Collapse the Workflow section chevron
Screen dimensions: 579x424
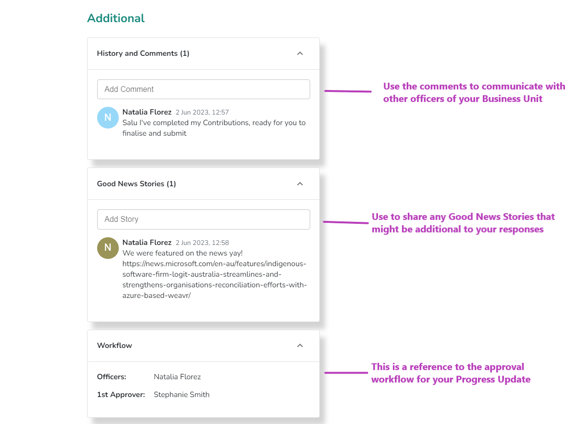(300, 346)
